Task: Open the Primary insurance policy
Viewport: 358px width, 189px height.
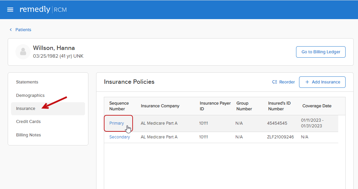Action: [117, 123]
